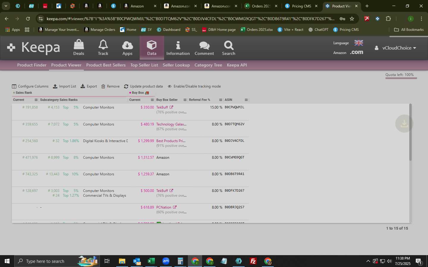
Task: Open Keepa API tab
Action: click(x=237, y=65)
